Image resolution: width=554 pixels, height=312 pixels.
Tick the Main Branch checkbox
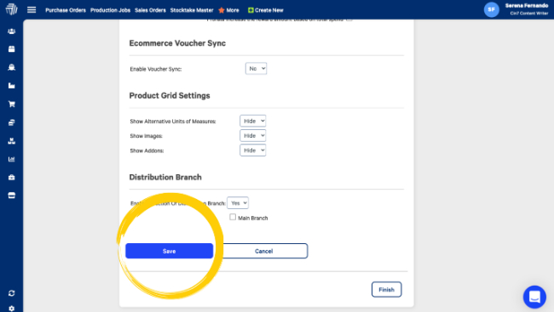click(233, 217)
